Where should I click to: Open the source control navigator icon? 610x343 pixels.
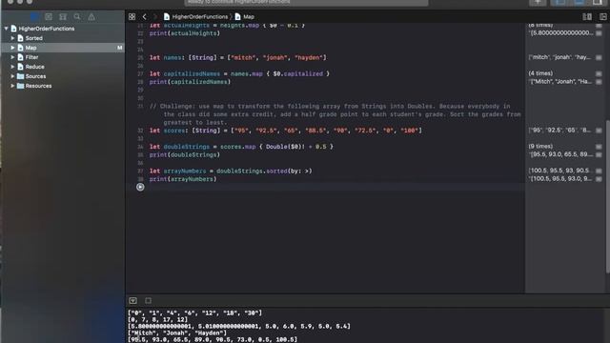coord(49,17)
